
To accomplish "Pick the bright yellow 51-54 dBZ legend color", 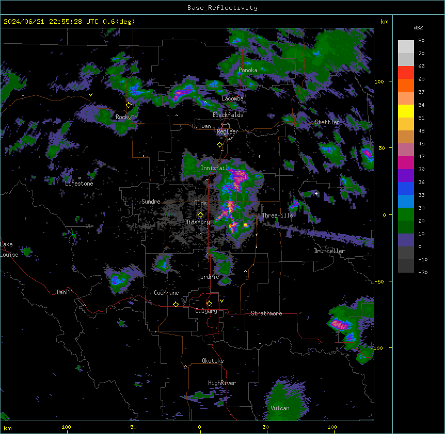I will tap(406, 111).
